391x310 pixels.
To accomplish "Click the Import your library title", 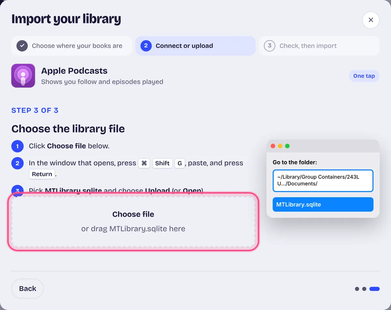I will (66, 20).
